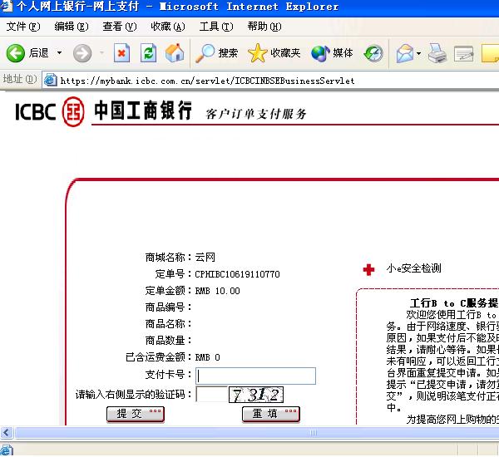Open the 工具(T) menu
The image size is (499, 457).
coord(216,27)
